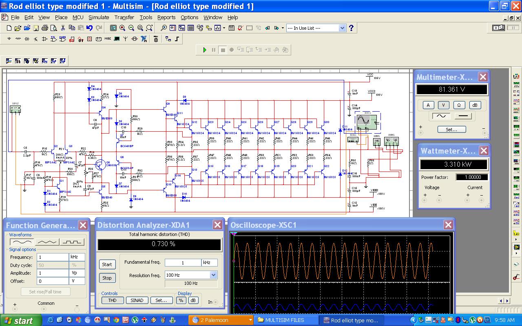Screen dimensions: 522x326
Task: Place a Transistor component icon
Action: click(36, 39)
